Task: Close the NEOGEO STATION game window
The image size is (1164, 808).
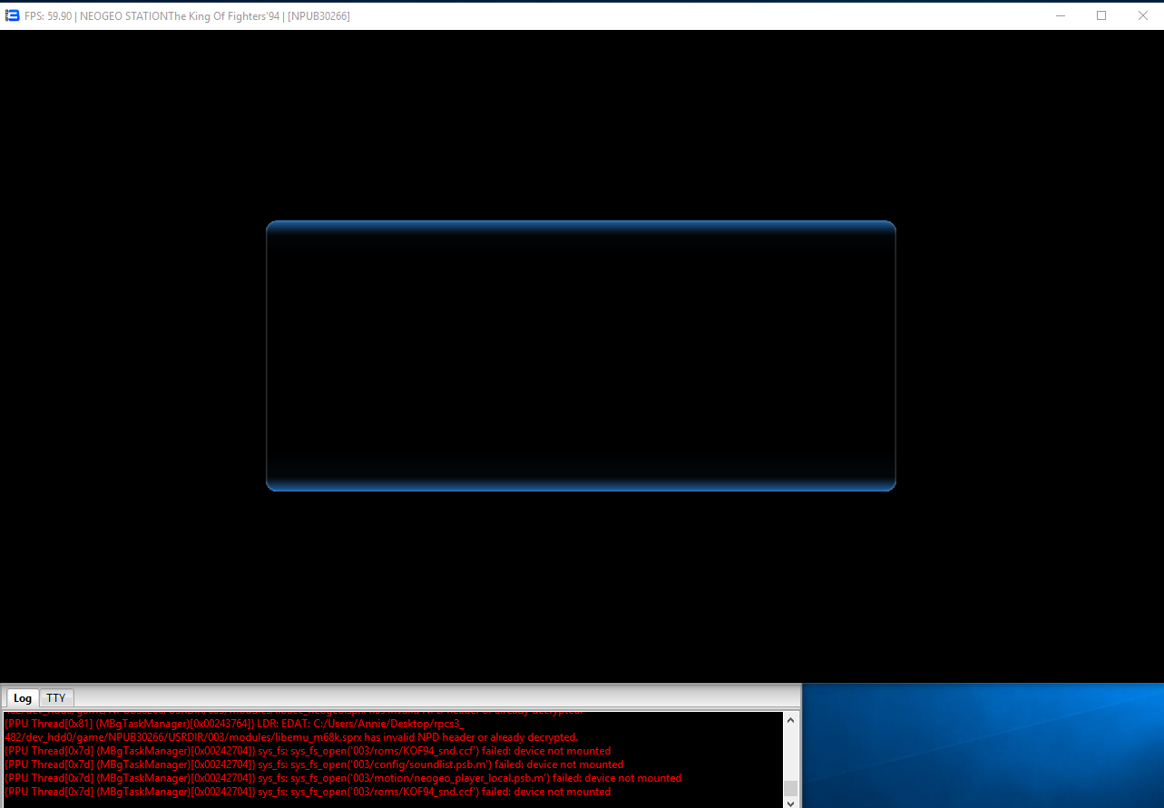Action: tap(1143, 15)
